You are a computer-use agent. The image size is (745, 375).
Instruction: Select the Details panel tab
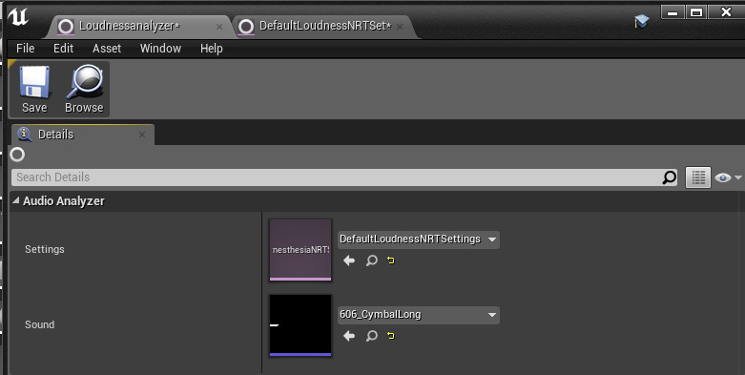point(82,135)
